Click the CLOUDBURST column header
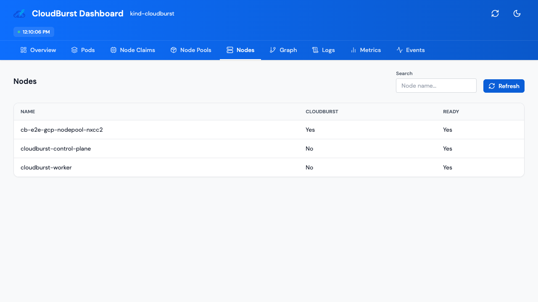The width and height of the screenshot is (538, 302). (x=322, y=112)
